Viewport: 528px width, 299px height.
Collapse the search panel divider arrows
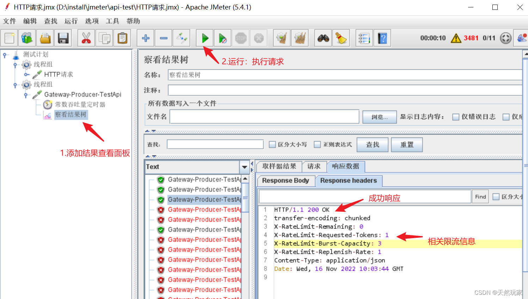151,156
